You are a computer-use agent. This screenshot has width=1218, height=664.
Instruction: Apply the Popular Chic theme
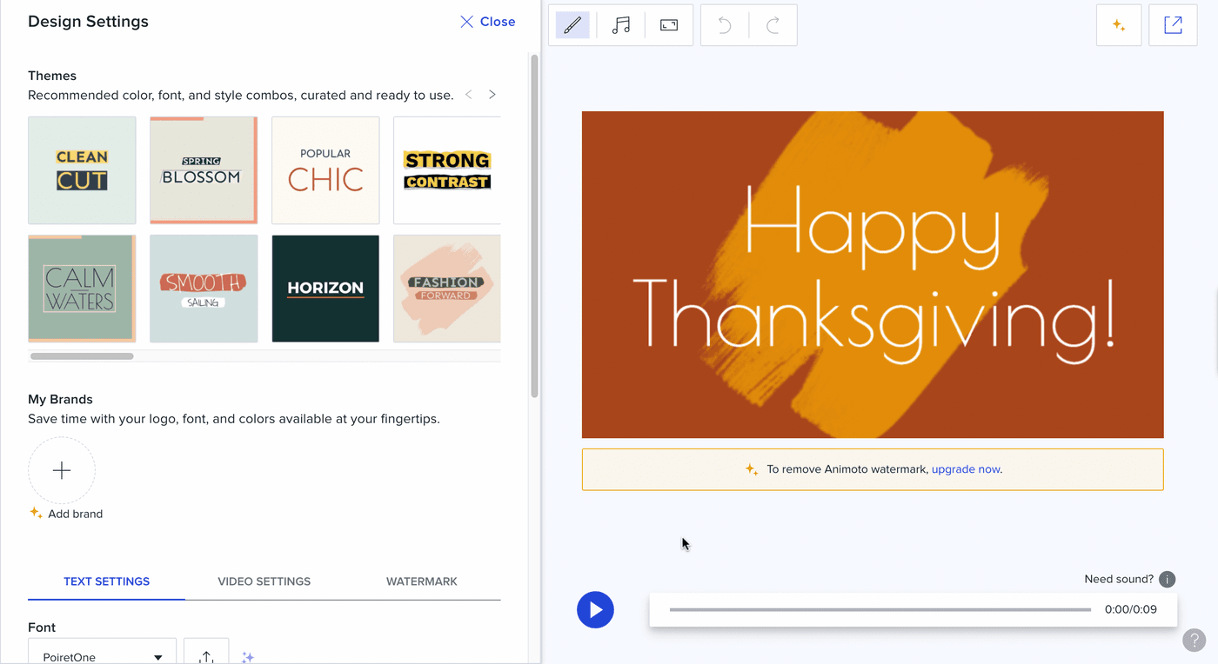click(x=325, y=170)
